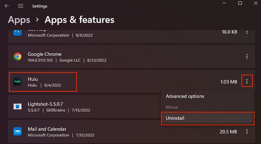Click the Hulu app icon
Viewport: 261px width, 144px height.
coord(18,81)
